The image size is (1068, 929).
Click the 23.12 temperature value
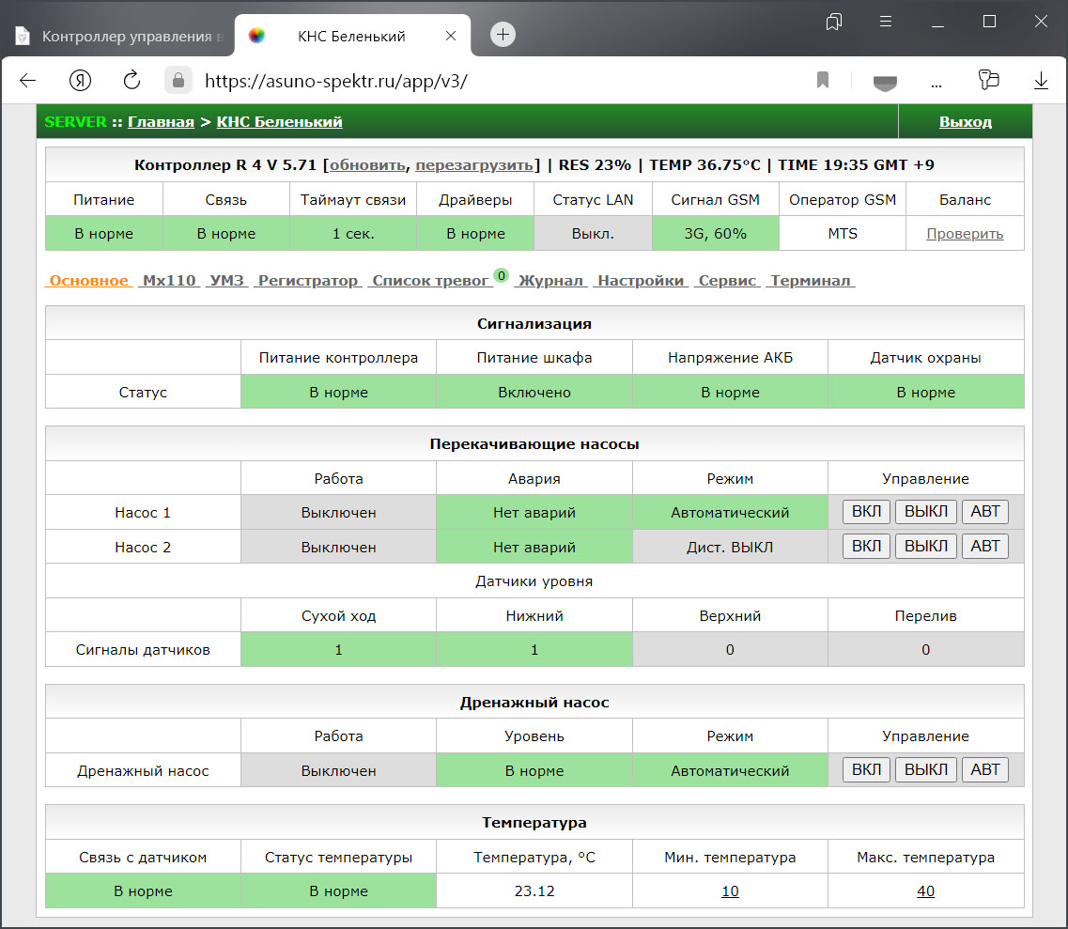click(x=534, y=890)
